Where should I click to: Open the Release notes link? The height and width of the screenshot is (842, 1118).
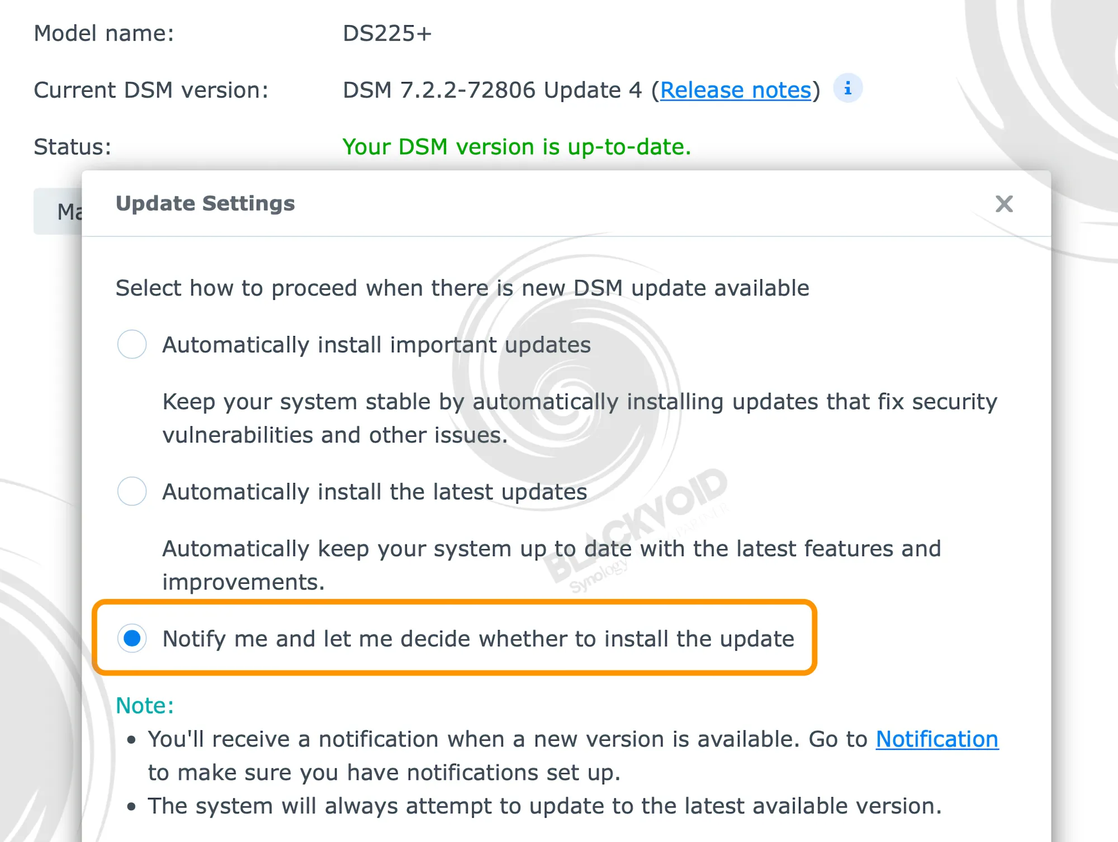coord(736,90)
